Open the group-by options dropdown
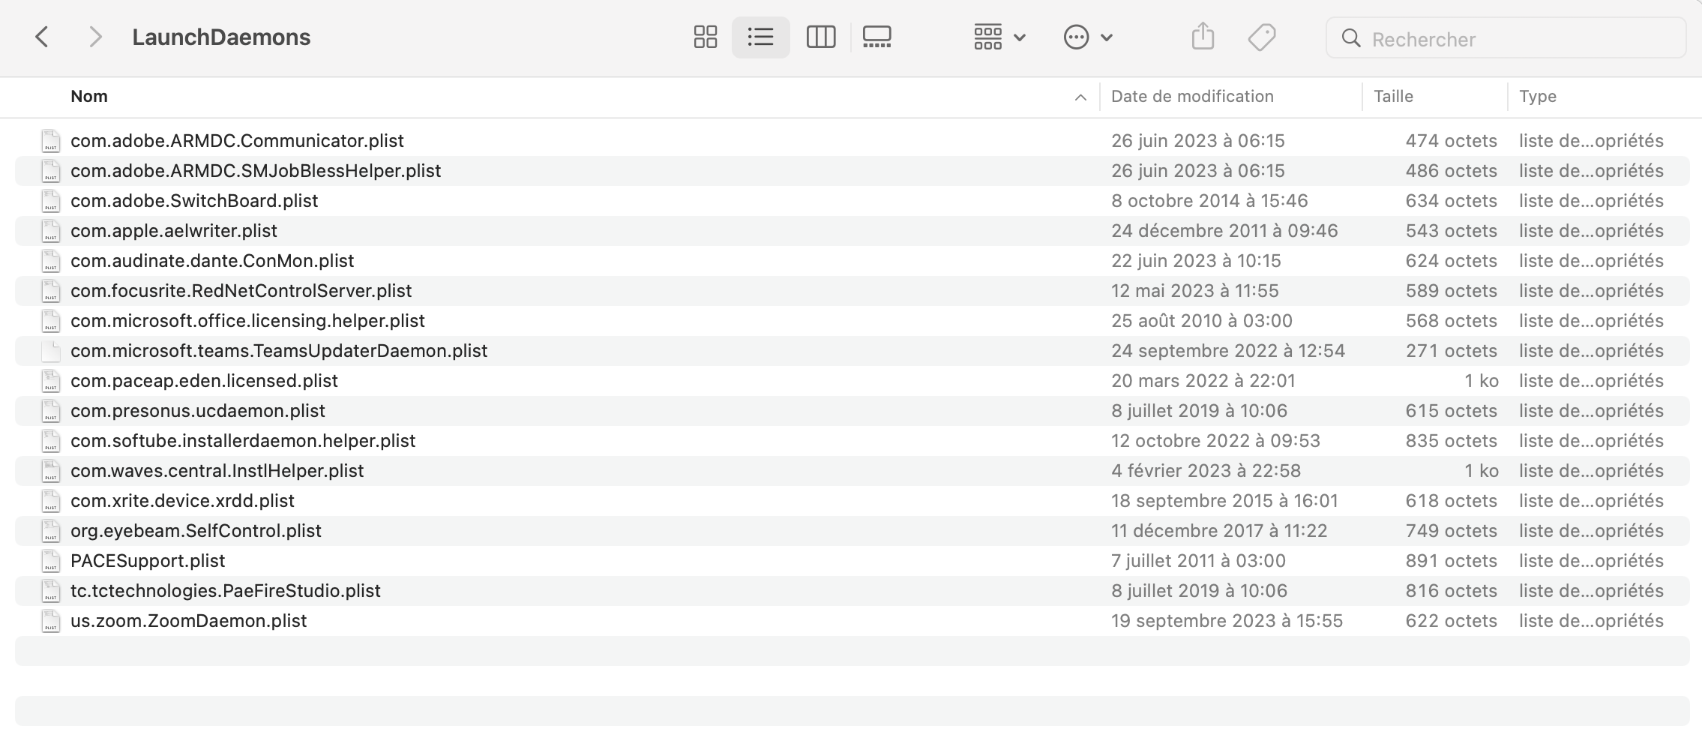 [999, 37]
